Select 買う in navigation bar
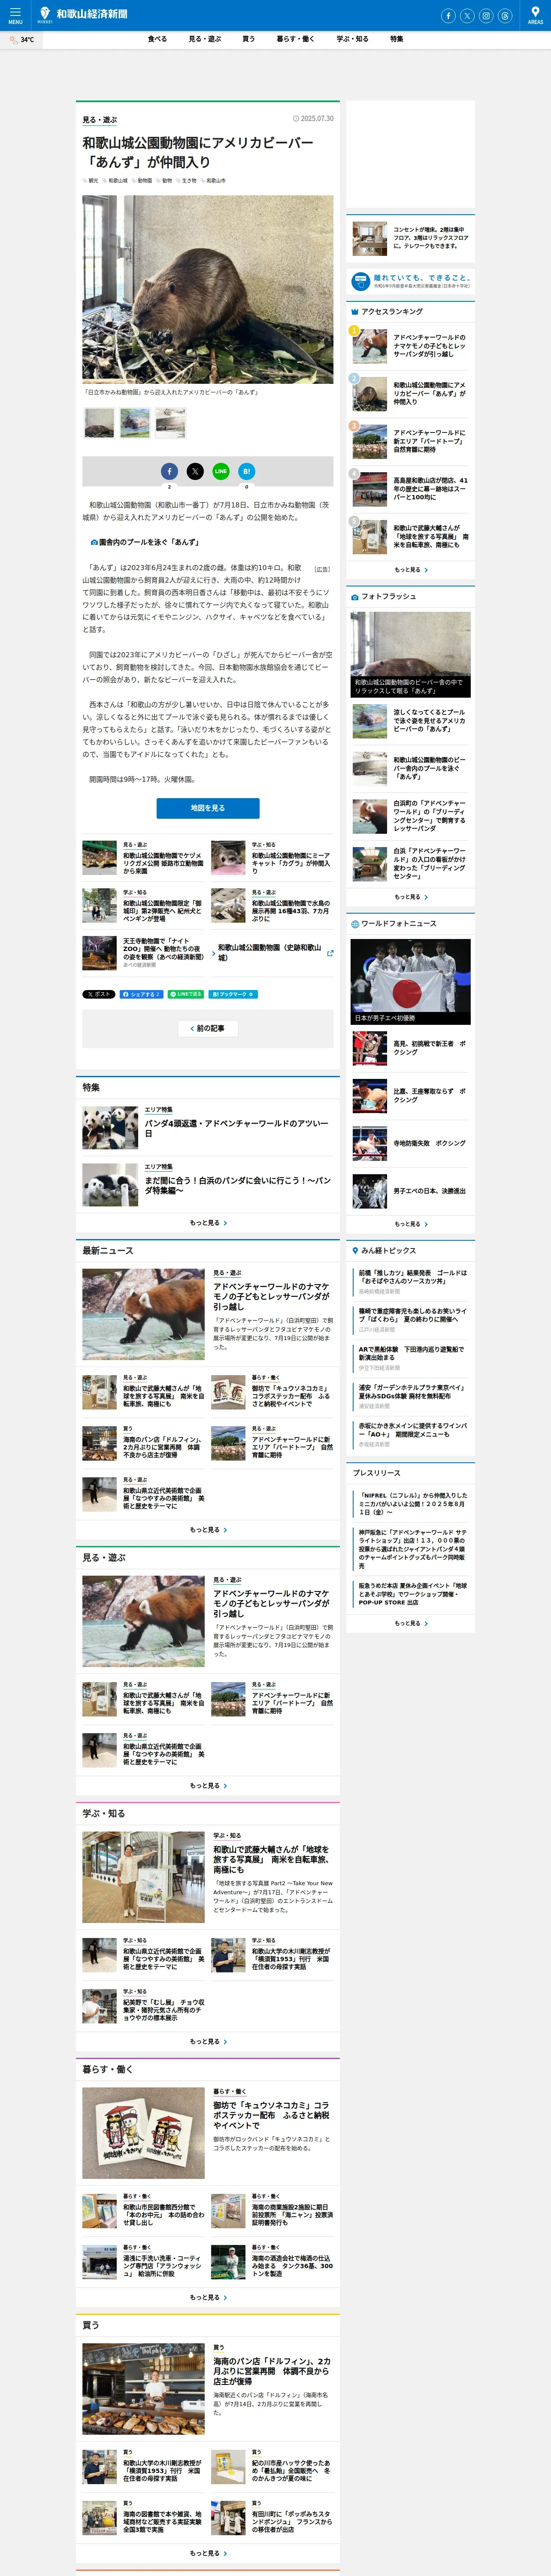Screen dimensions: 551x2576 coord(248,39)
